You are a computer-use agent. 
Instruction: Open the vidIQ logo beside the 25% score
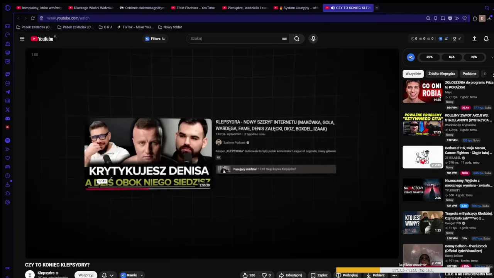(x=411, y=57)
